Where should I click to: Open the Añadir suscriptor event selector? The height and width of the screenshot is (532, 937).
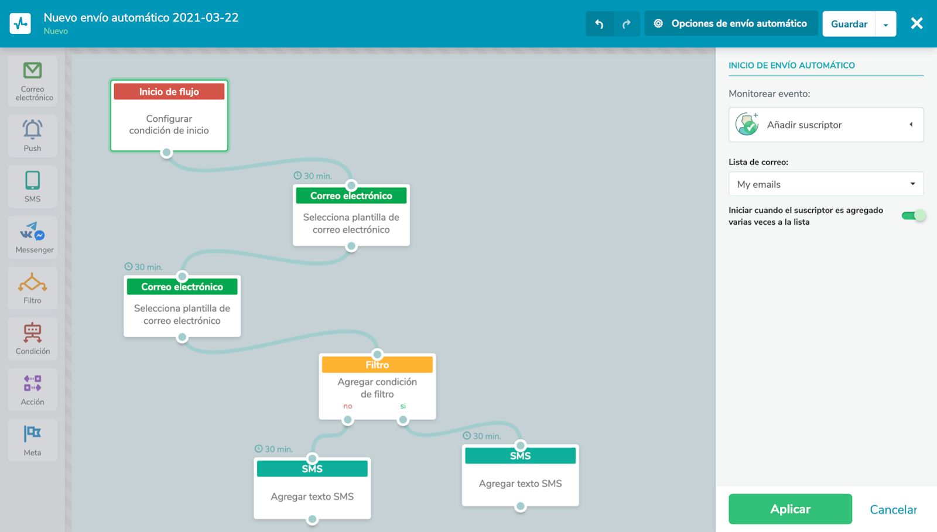pyautogui.click(x=825, y=125)
